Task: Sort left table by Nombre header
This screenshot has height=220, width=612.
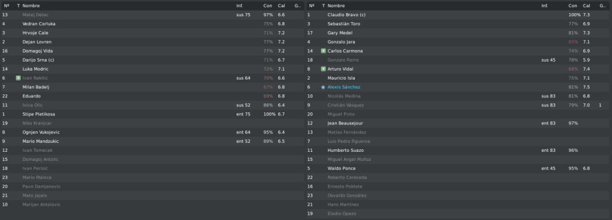Action: tap(31, 6)
